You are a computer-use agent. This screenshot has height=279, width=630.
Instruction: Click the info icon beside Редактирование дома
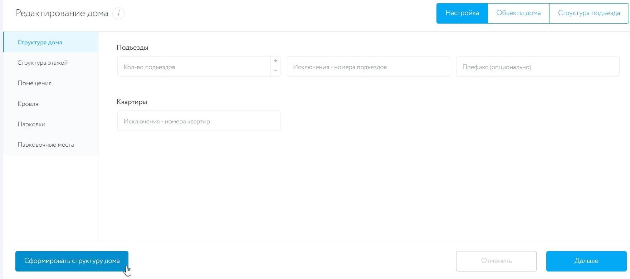pos(118,14)
